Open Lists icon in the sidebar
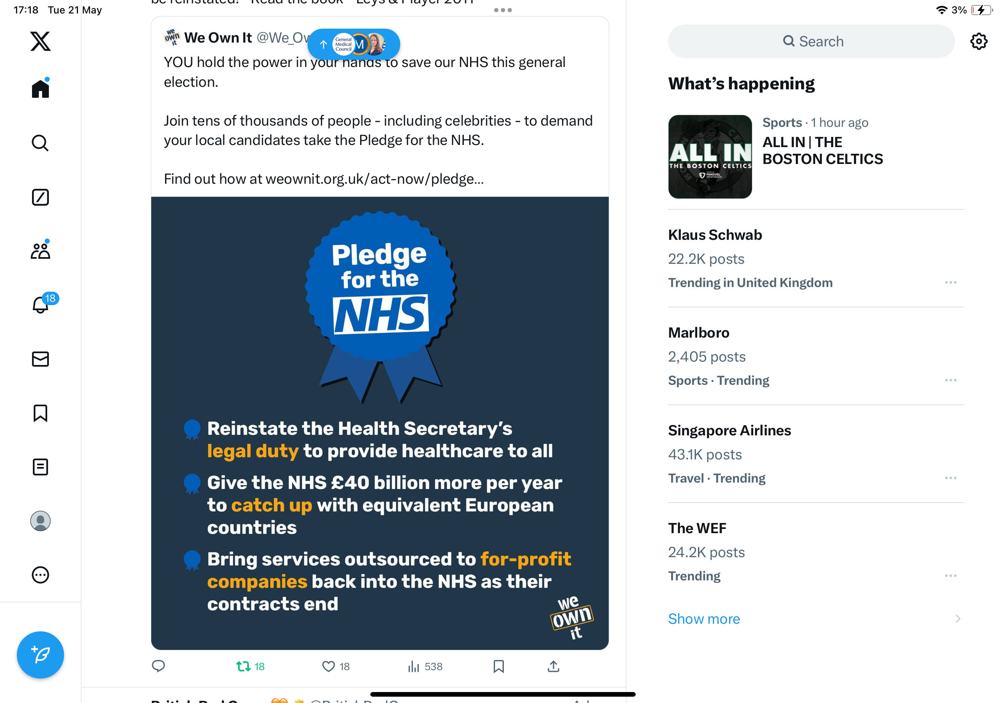 click(40, 467)
